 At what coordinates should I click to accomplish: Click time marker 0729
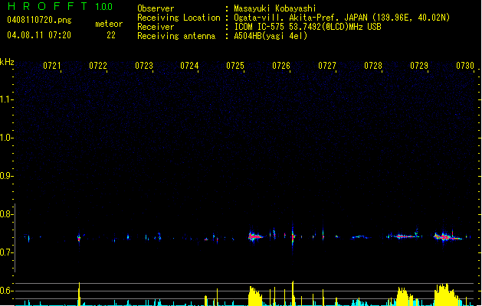(419, 65)
